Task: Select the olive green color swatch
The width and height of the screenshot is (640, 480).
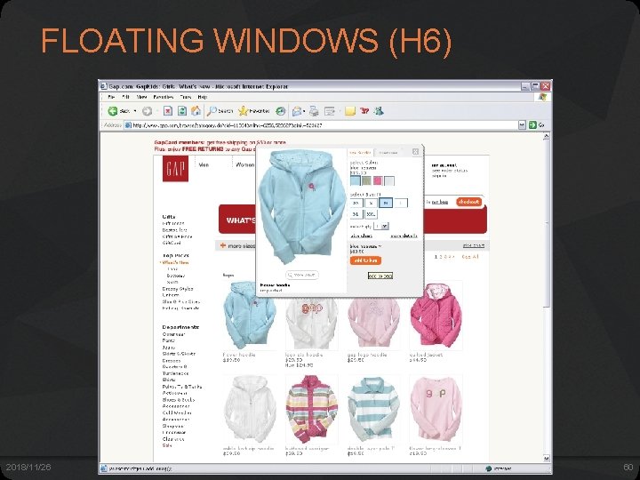Action: [x=366, y=180]
